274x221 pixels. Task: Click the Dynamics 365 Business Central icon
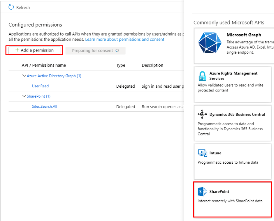(x=202, y=114)
